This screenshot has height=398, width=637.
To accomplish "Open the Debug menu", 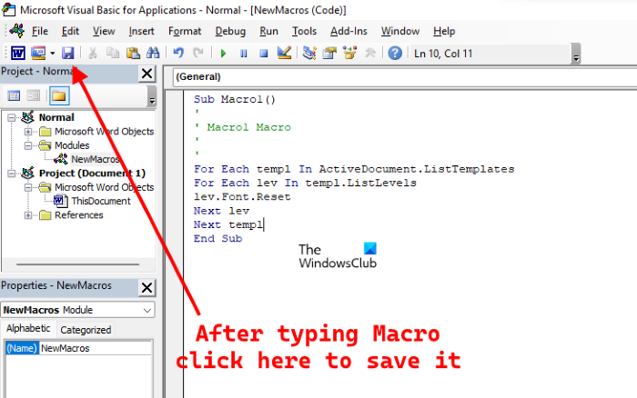I will click(x=230, y=31).
